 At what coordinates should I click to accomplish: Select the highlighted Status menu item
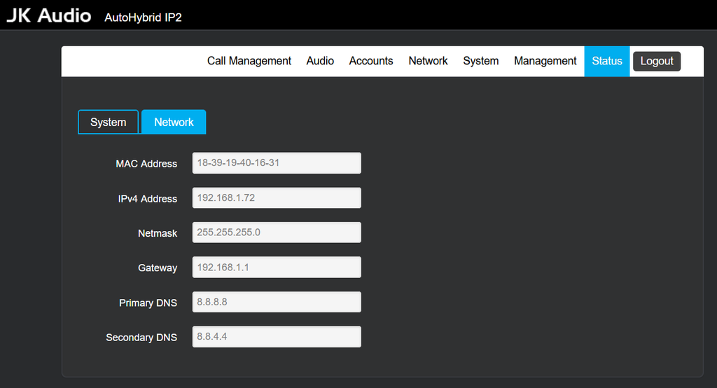pyautogui.click(x=606, y=61)
